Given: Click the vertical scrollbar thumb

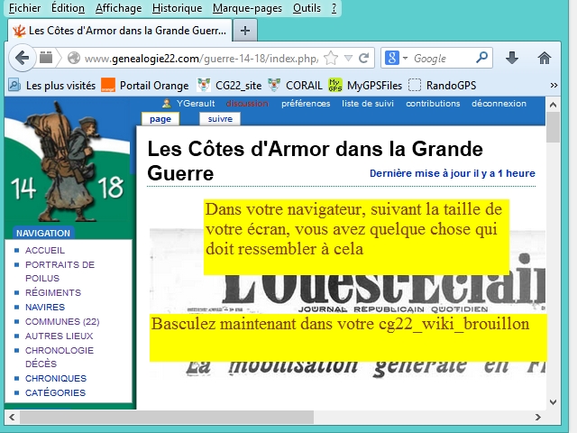Looking at the screenshot, I should click(553, 127).
